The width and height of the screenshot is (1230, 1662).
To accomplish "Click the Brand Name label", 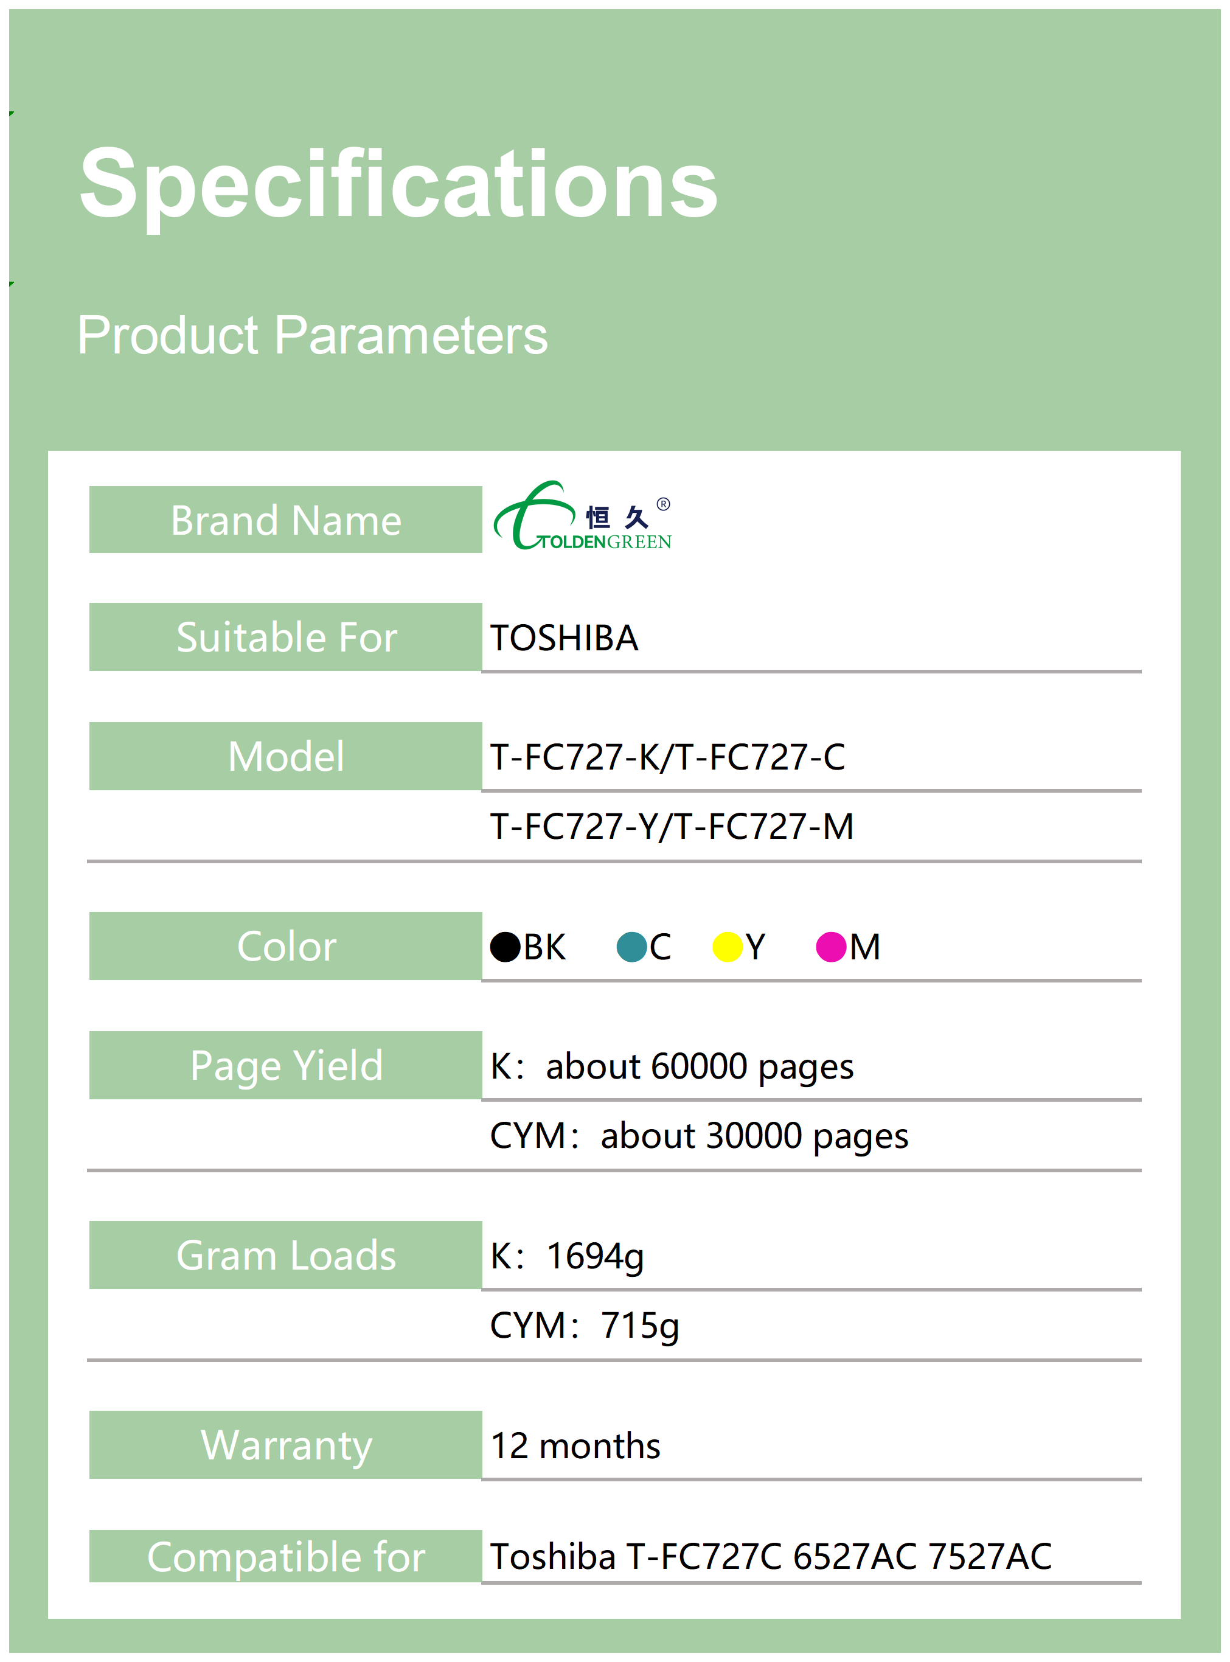I will tap(286, 520).
